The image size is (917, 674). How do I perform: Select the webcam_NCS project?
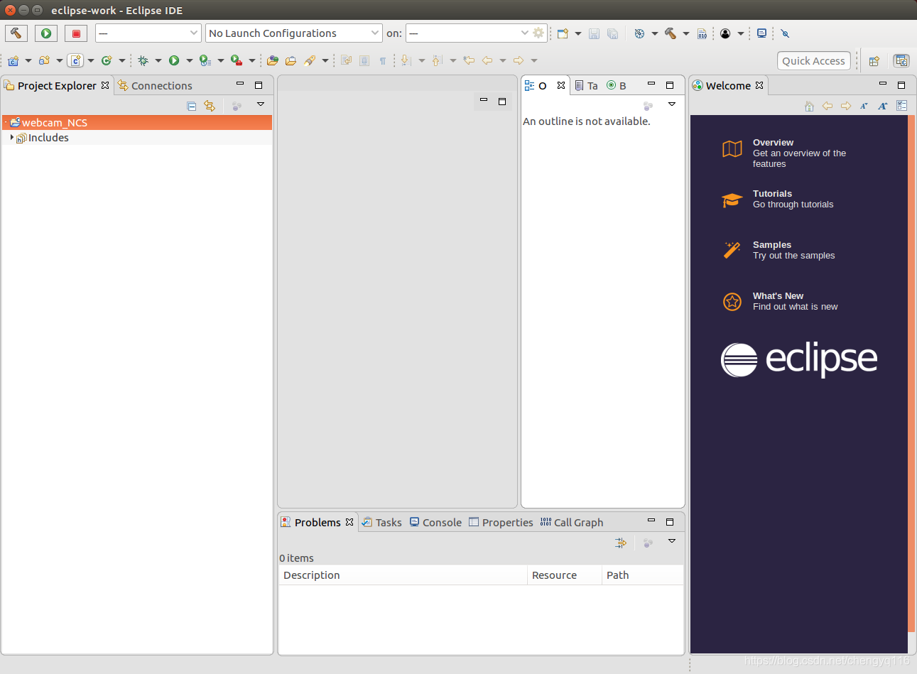pos(137,122)
